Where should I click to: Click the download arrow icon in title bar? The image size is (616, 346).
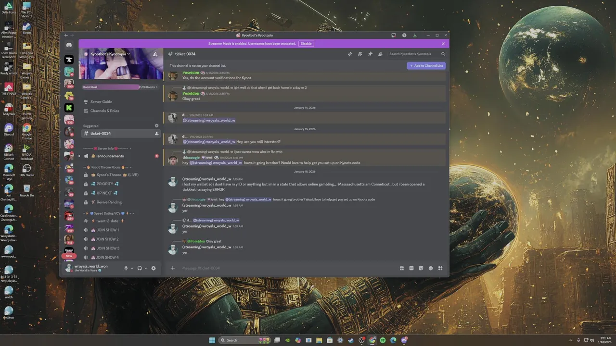[x=415, y=35]
